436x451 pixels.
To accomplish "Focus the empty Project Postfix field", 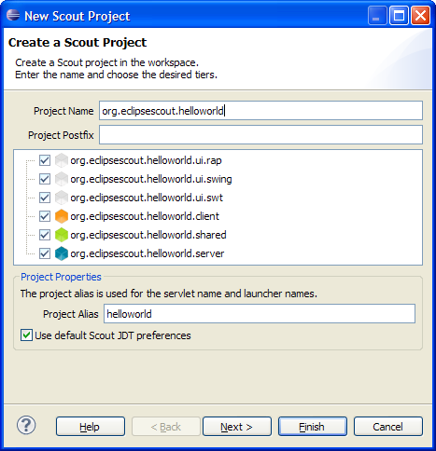I will (x=260, y=135).
